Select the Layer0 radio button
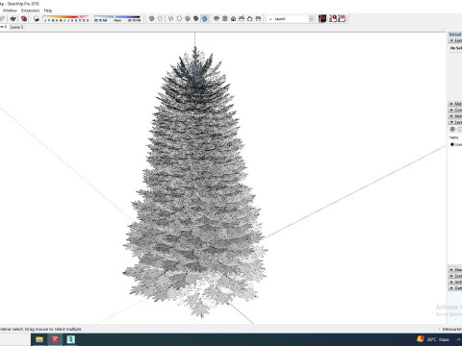 click(452, 144)
